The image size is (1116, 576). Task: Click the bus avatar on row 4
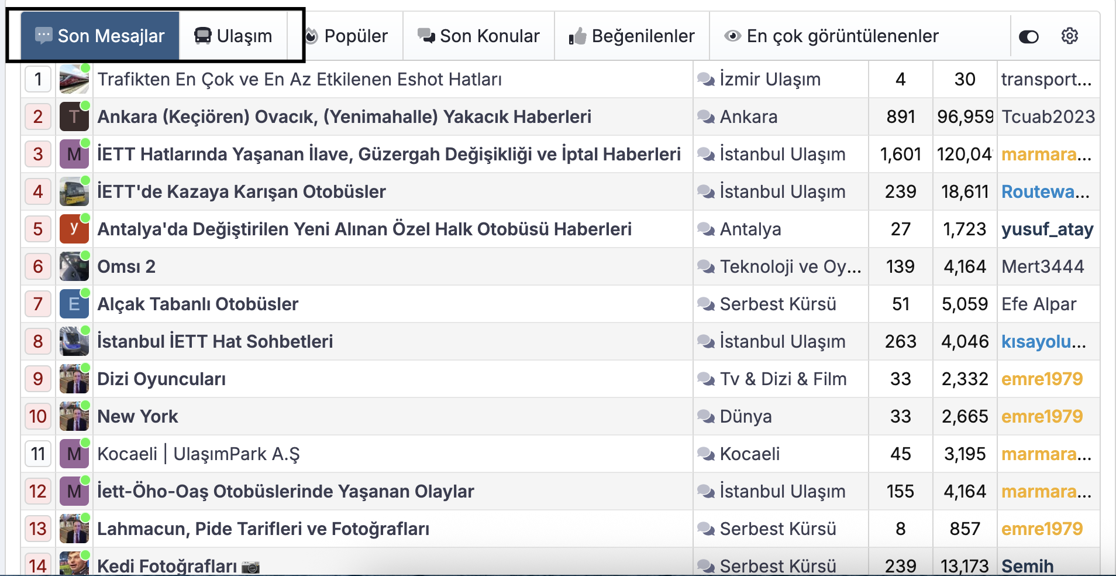click(x=74, y=192)
